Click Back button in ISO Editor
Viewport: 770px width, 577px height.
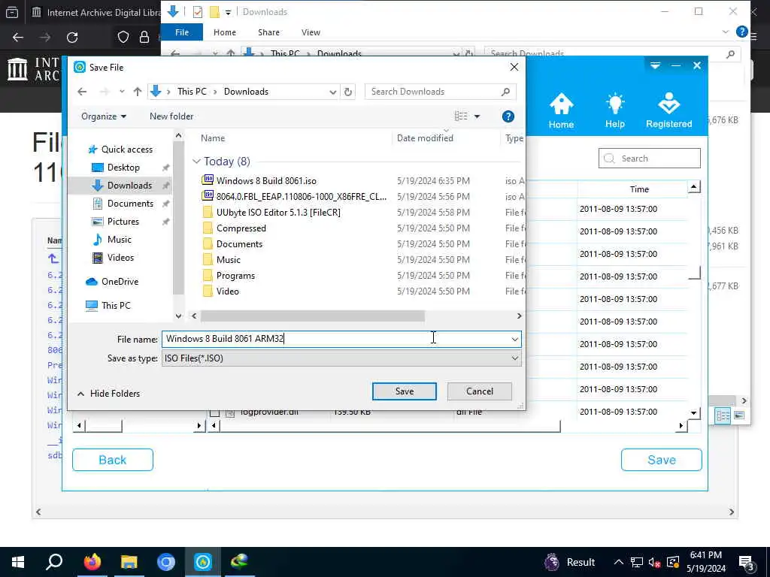pyautogui.click(x=113, y=460)
